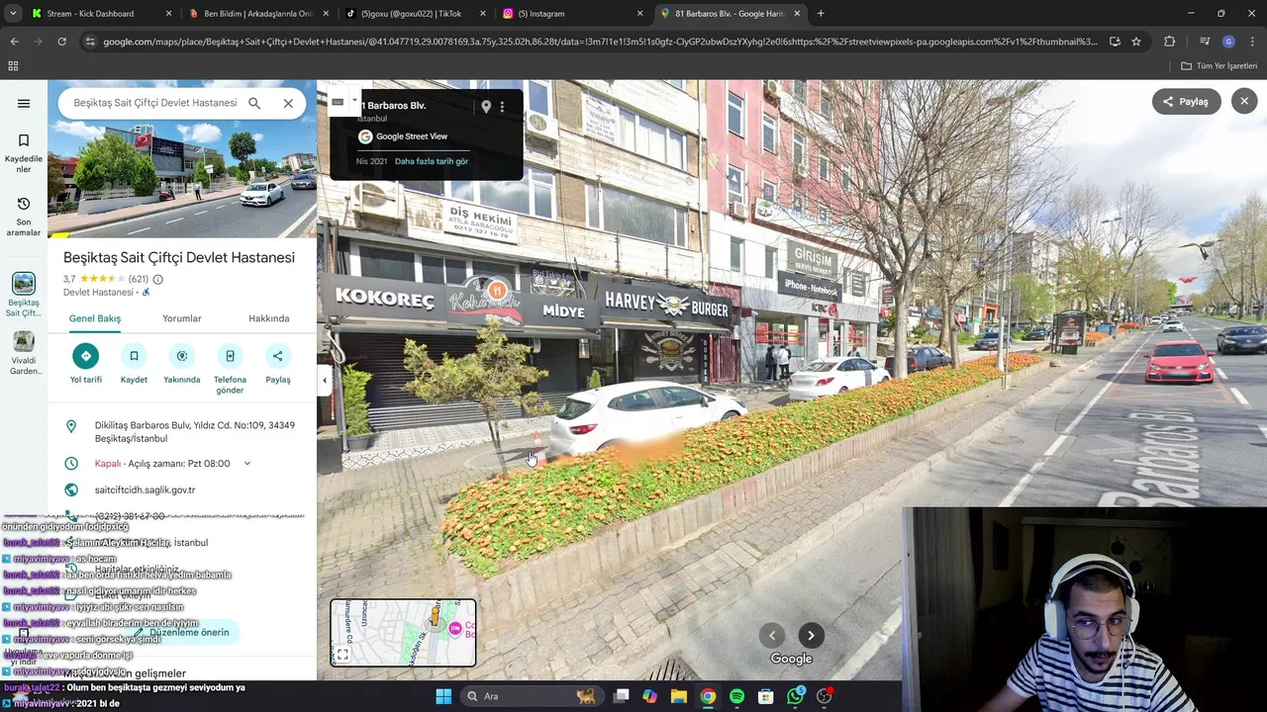
Task: Open the minimap thumbnail
Action: (403, 632)
